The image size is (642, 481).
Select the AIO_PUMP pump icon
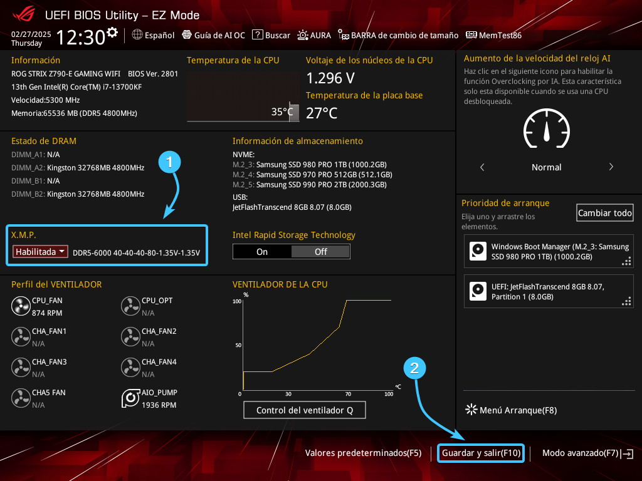(130, 398)
